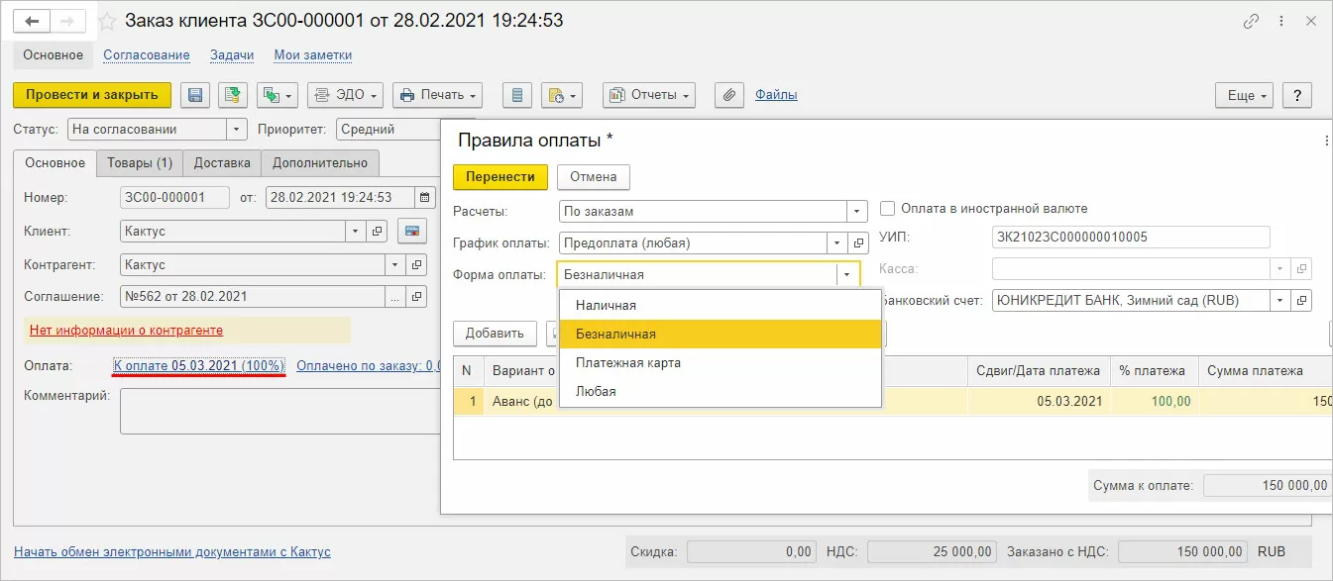Open Нет информации о контрагенте link
The image size is (1333, 581).
[126, 331]
